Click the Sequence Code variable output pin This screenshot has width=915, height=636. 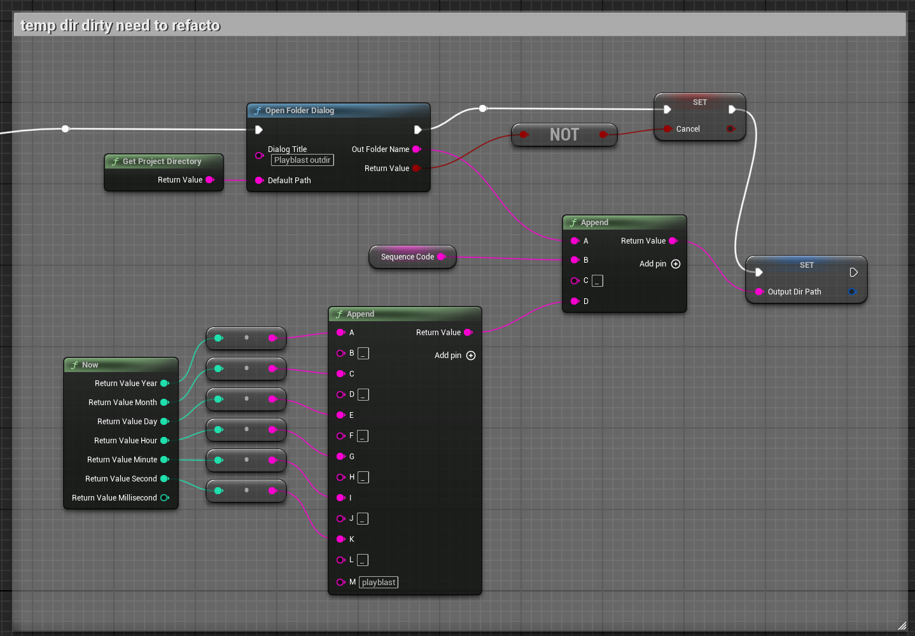tap(442, 257)
